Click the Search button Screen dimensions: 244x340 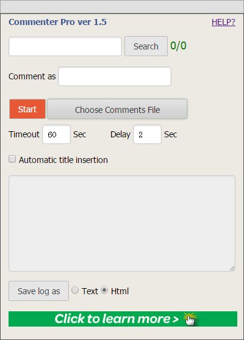click(146, 46)
